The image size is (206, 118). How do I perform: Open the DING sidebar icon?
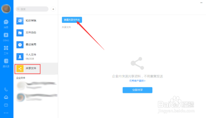pyautogui.click(x=6, y=37)
